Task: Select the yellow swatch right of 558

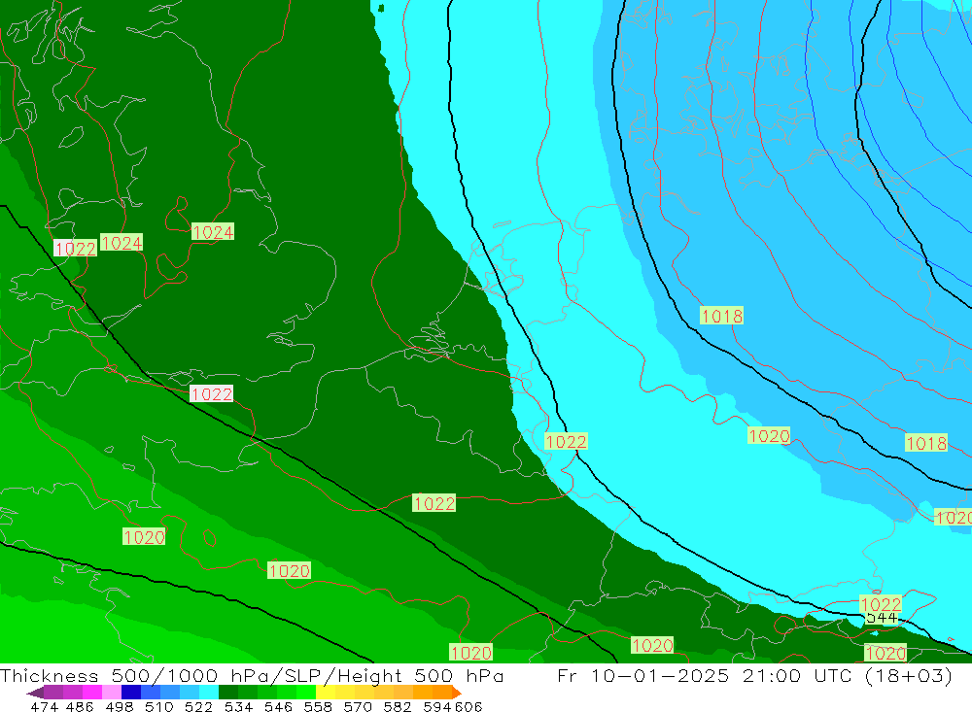Action: (x=326, y=693)
